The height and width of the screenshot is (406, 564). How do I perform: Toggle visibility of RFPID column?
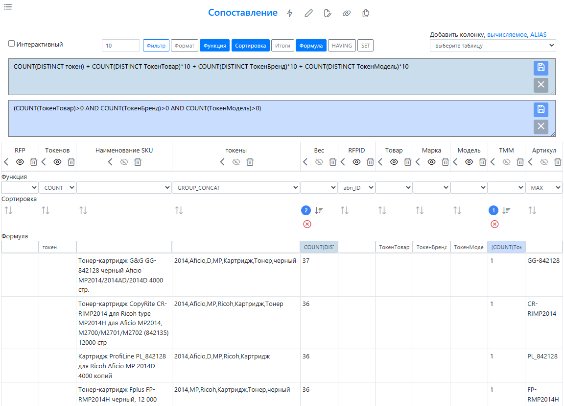tap(356, 162)
